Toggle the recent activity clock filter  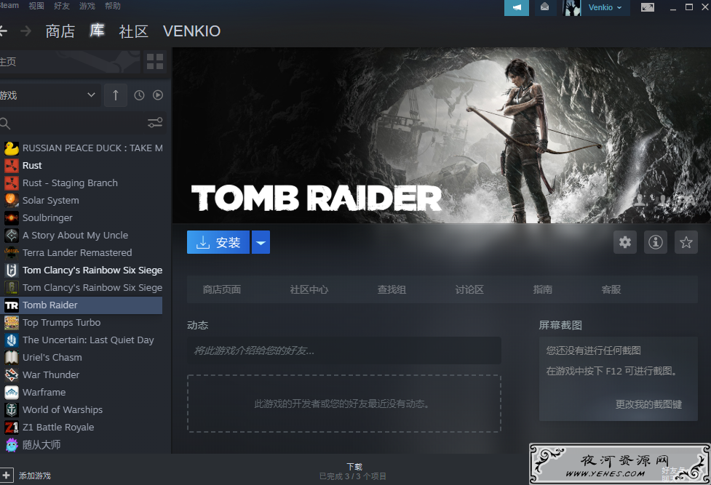[139, 95]
